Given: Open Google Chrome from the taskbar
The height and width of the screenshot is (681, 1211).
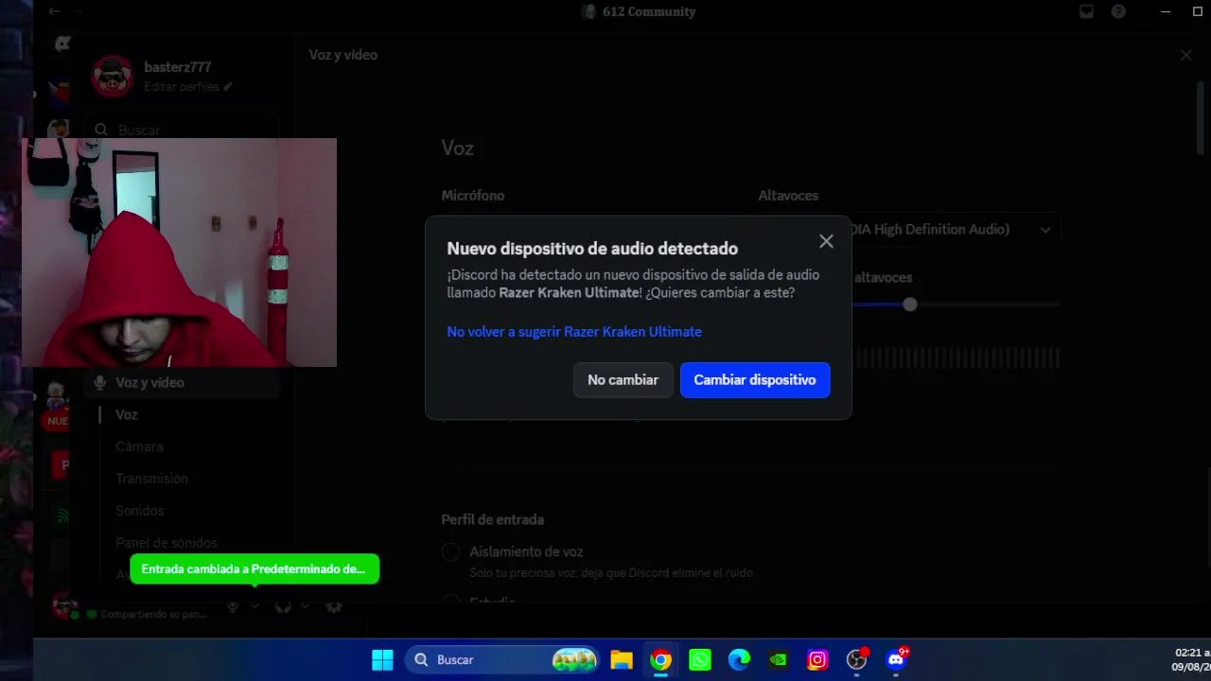Looking at the screenshot, I should [660, 659].
